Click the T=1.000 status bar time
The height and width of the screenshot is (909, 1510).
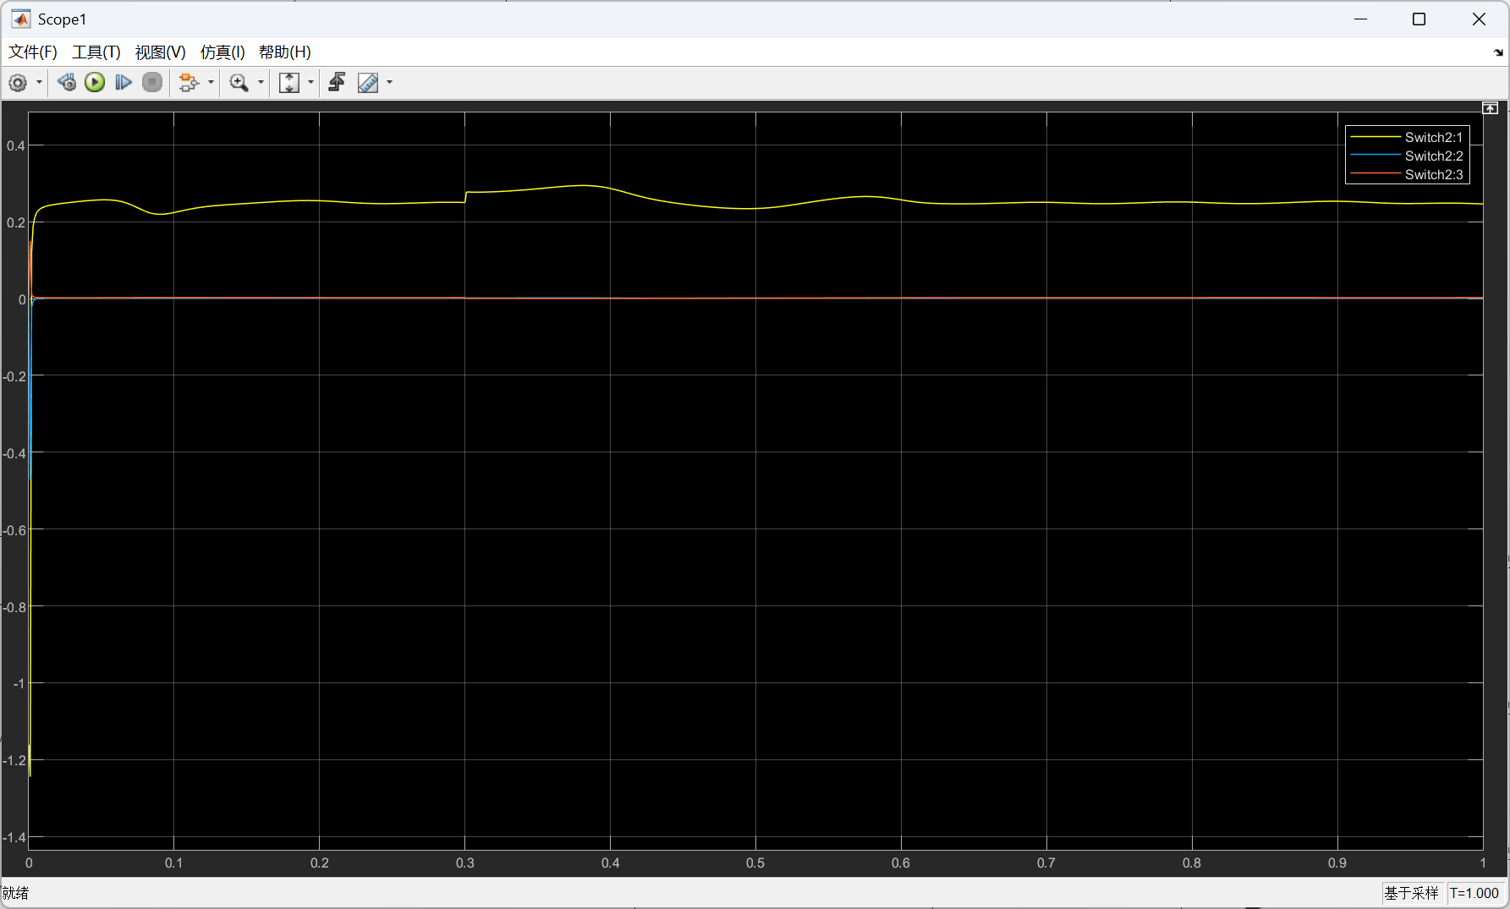pyautogui.click(x=1474, y=893)
